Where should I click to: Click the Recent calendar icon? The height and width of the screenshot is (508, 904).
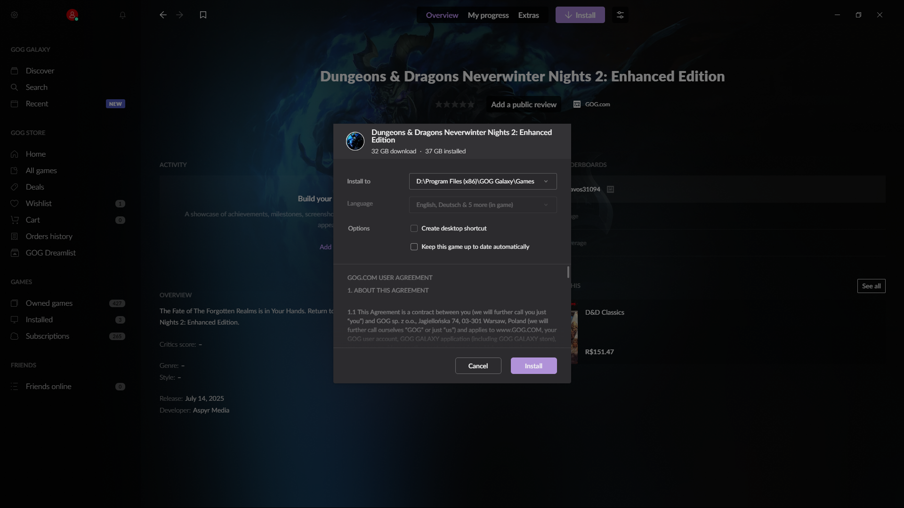pyautogui.click(x=15, y=103)
